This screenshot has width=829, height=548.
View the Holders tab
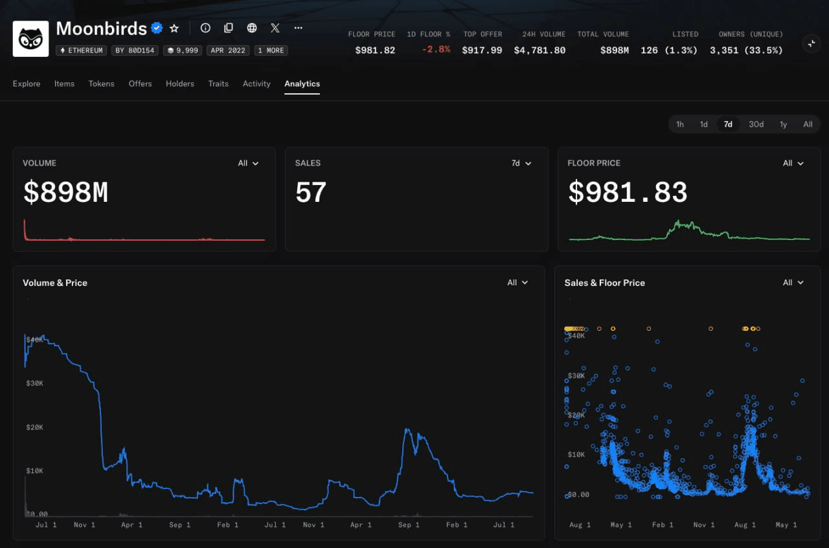[180, 83]
